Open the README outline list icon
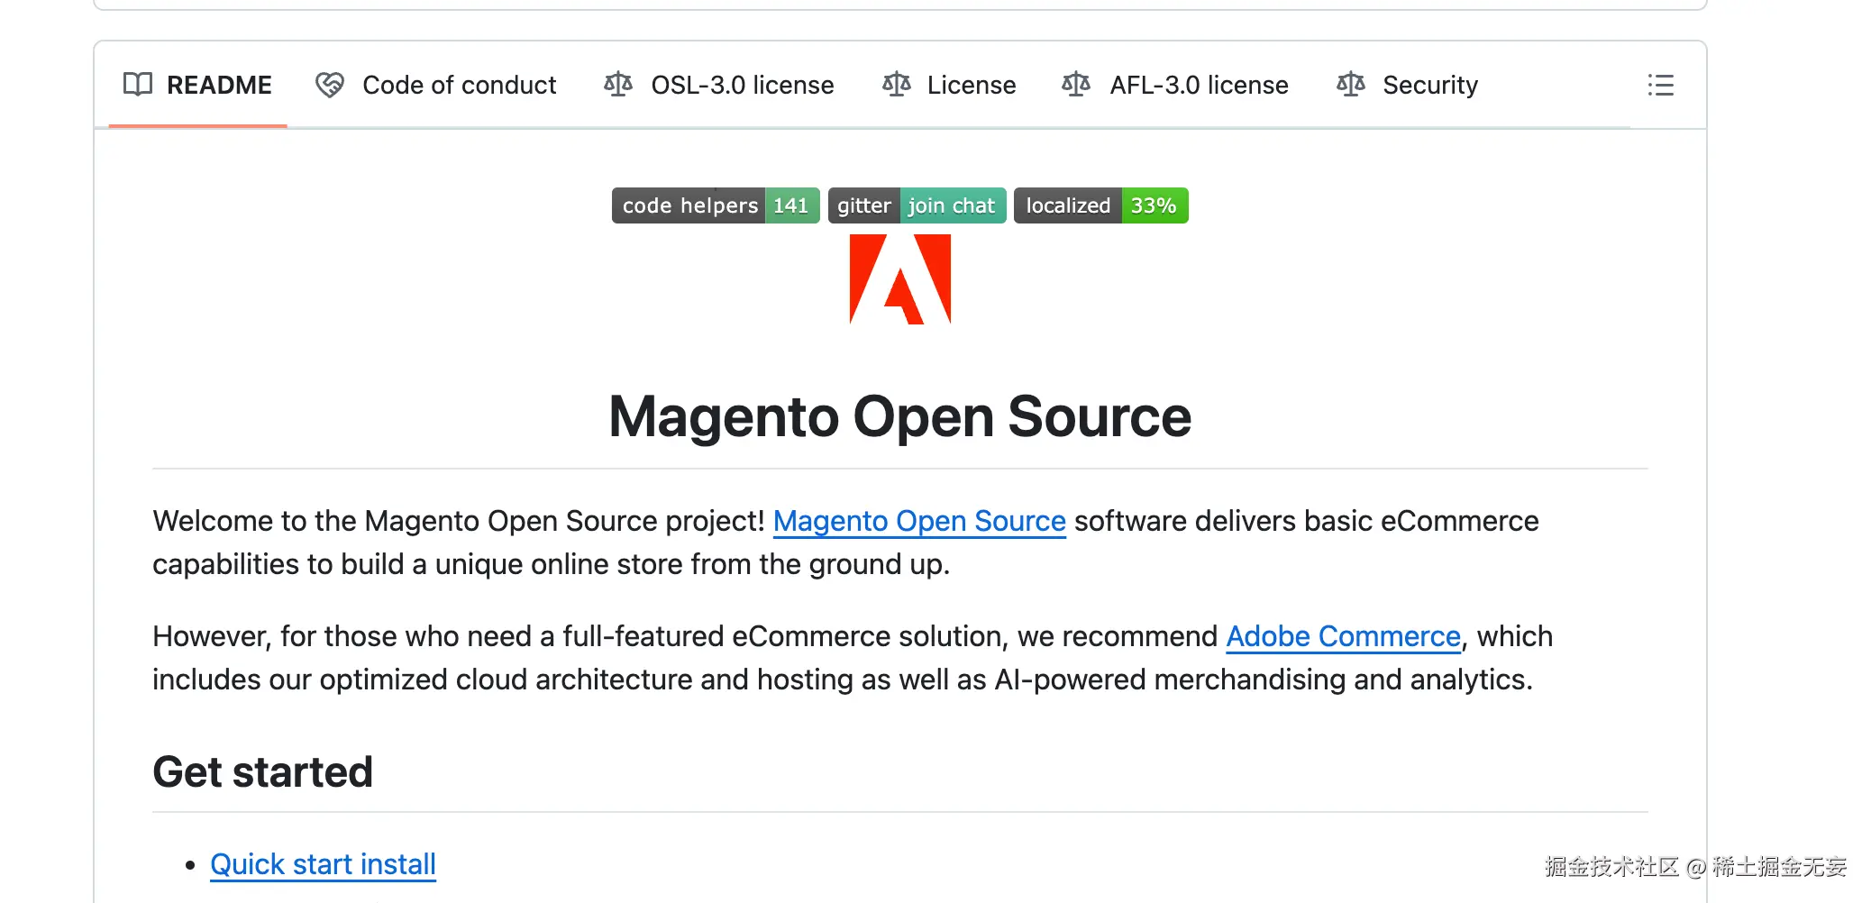Screen dimensions: 1871x903 [1660, 85]
